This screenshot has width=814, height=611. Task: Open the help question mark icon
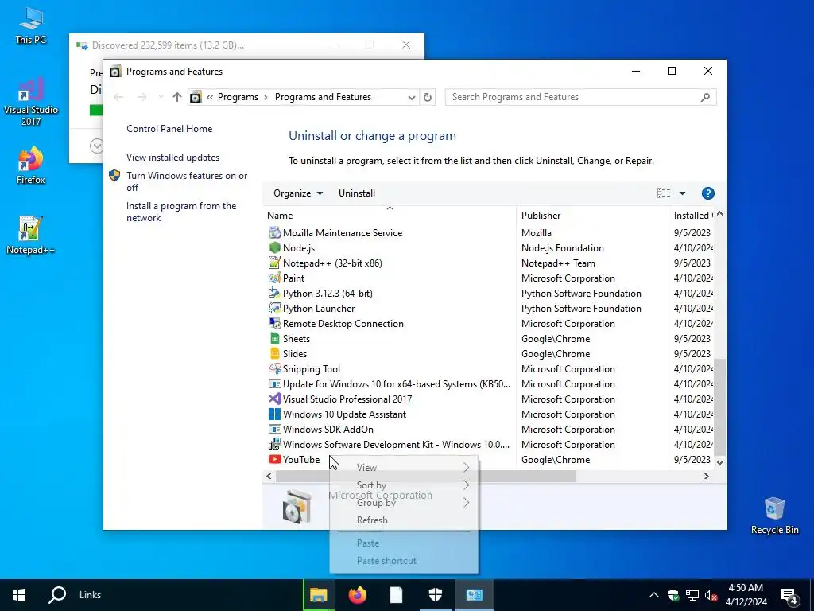707,193
